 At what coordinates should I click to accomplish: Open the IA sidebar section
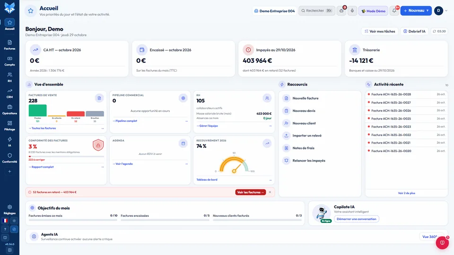[x=9, y=142]
